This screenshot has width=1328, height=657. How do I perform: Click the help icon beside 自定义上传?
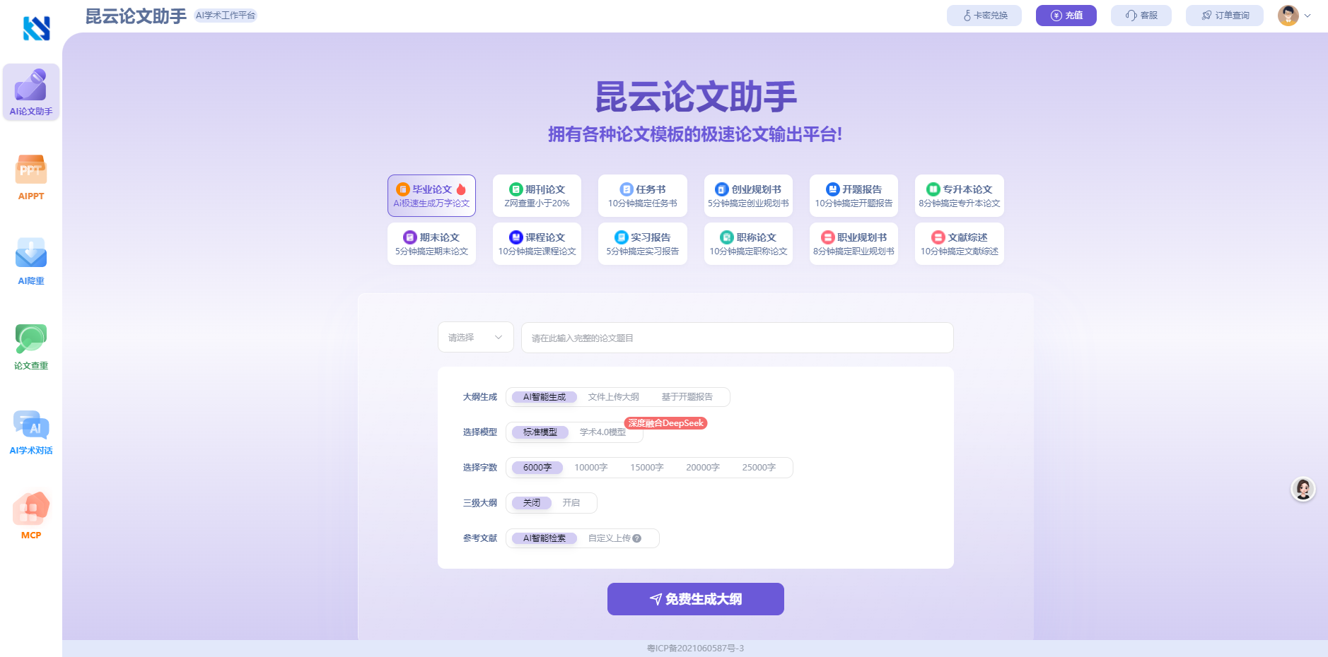[x=637, y=538]
